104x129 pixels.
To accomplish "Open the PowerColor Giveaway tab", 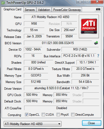I will click(x=67, y=10).
